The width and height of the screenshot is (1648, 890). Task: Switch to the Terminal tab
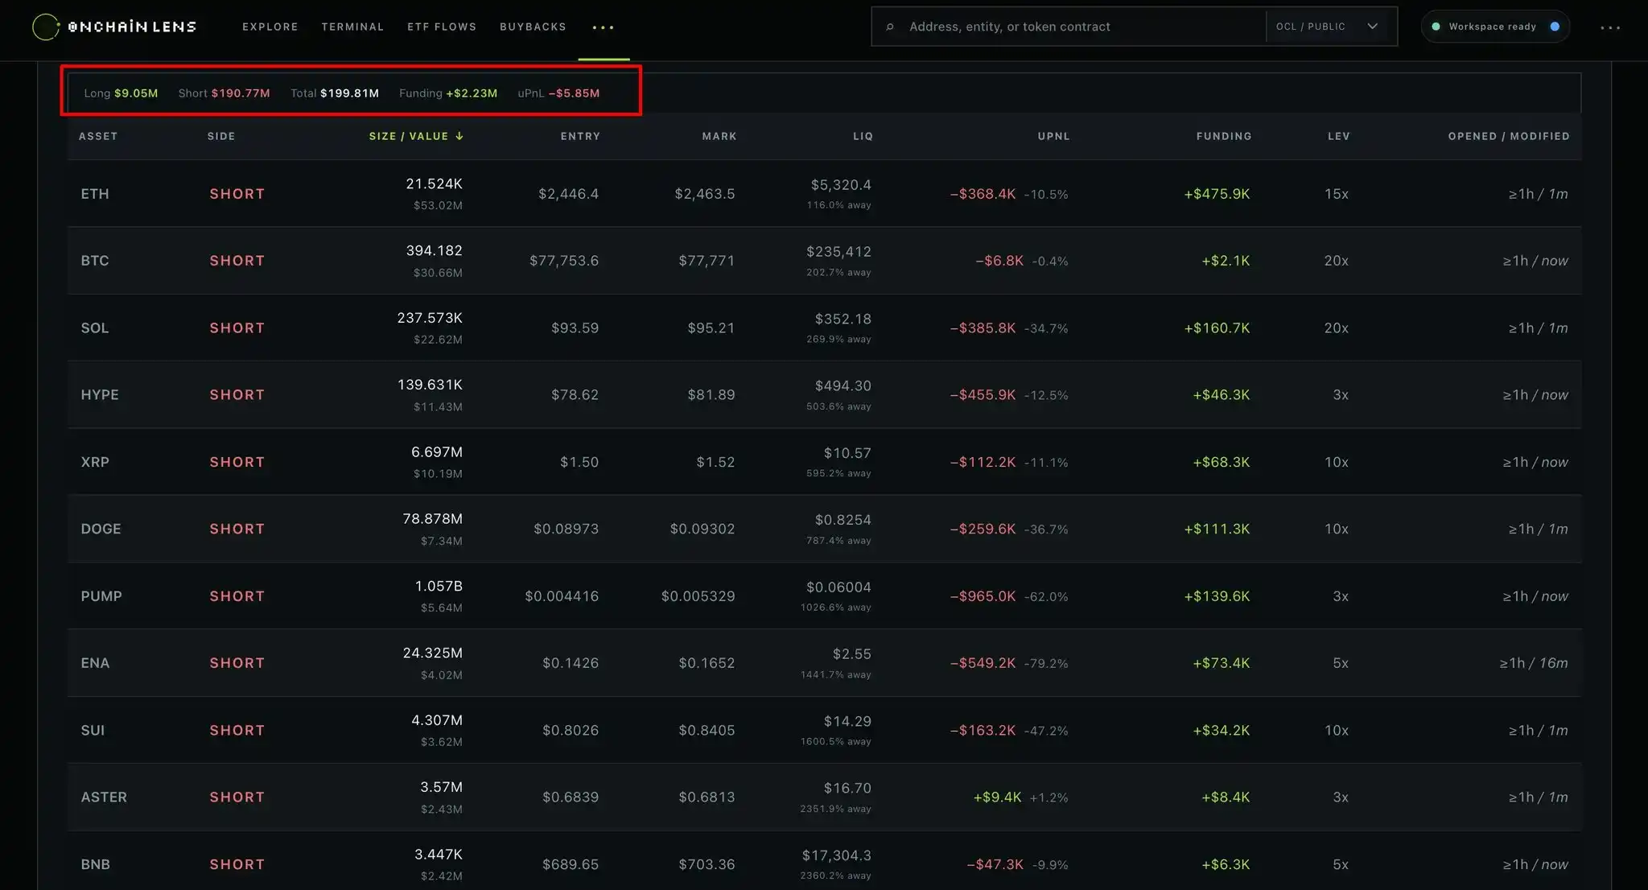352,27
